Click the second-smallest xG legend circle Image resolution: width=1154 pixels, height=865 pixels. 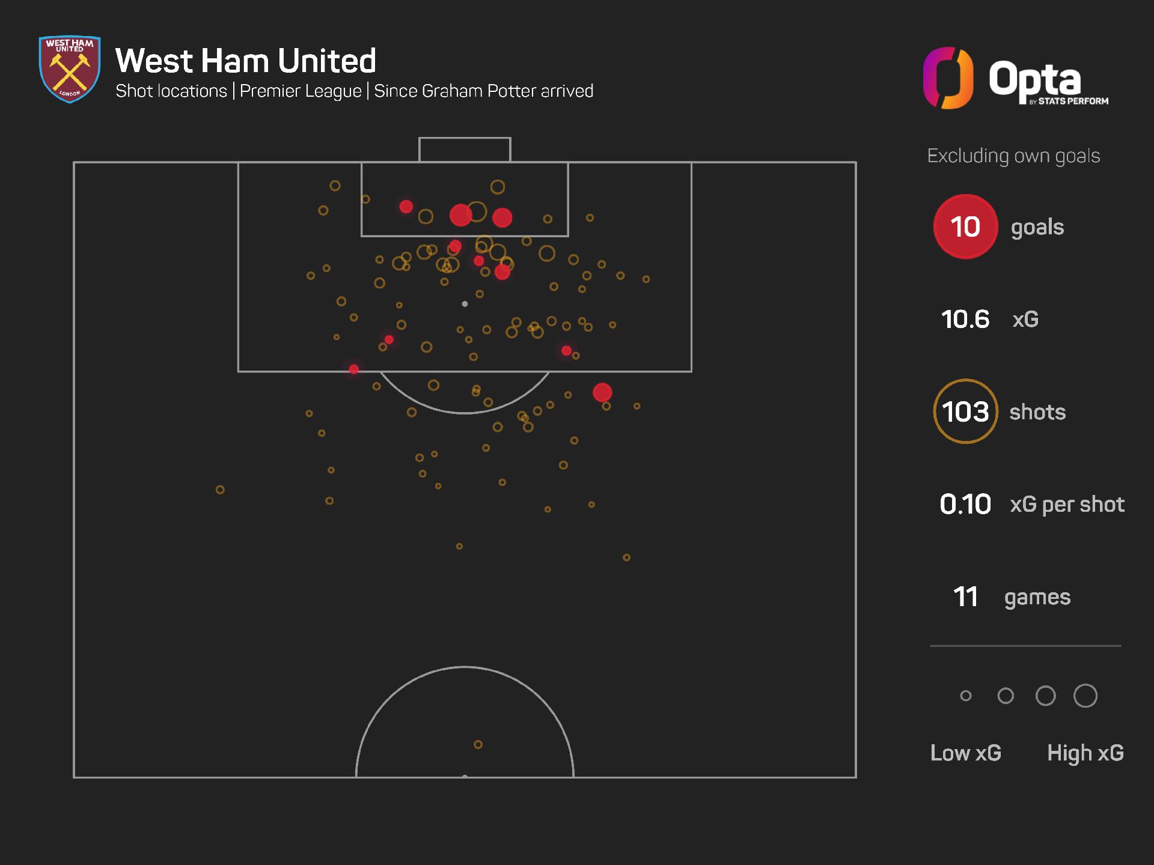point(1006,696)
